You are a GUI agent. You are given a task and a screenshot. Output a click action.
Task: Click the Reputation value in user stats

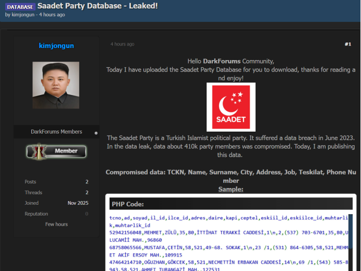tap(87, 214)
